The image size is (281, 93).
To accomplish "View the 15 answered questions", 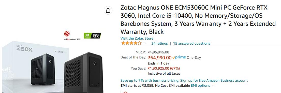I will [x=191, y=44].
